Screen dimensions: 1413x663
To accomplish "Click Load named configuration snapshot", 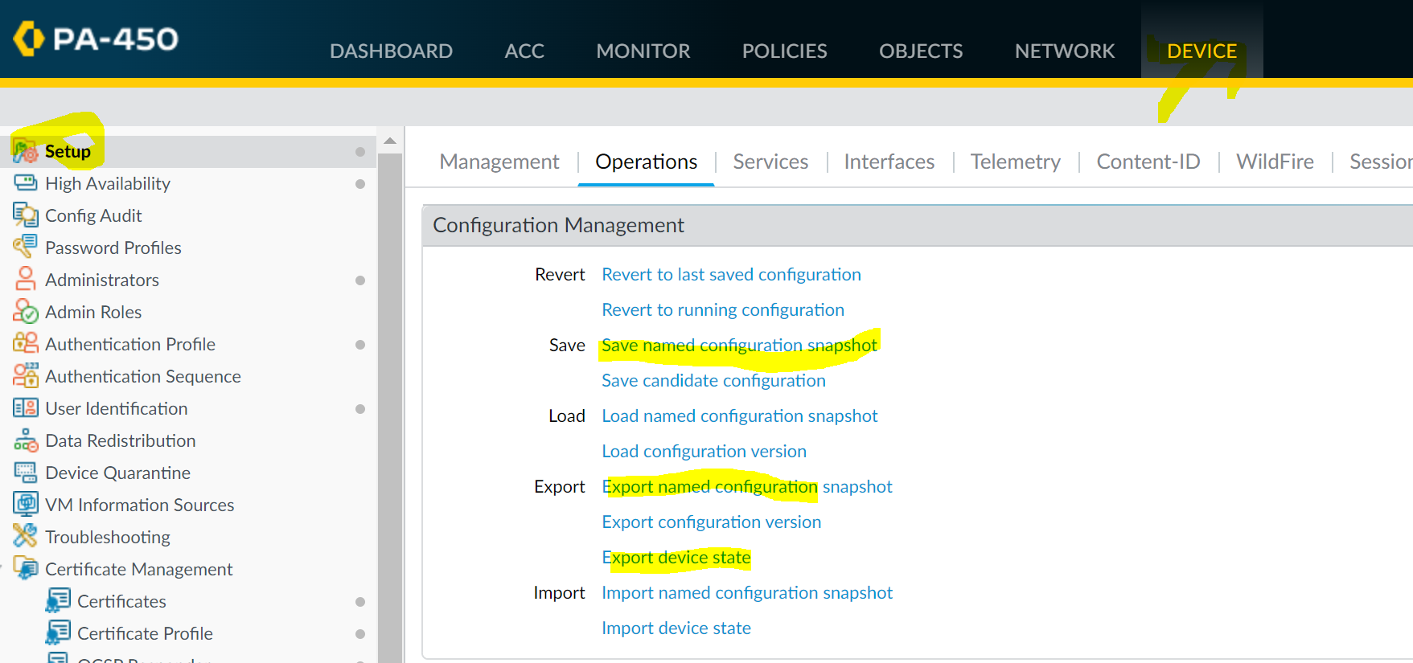I will pos(740,415).
